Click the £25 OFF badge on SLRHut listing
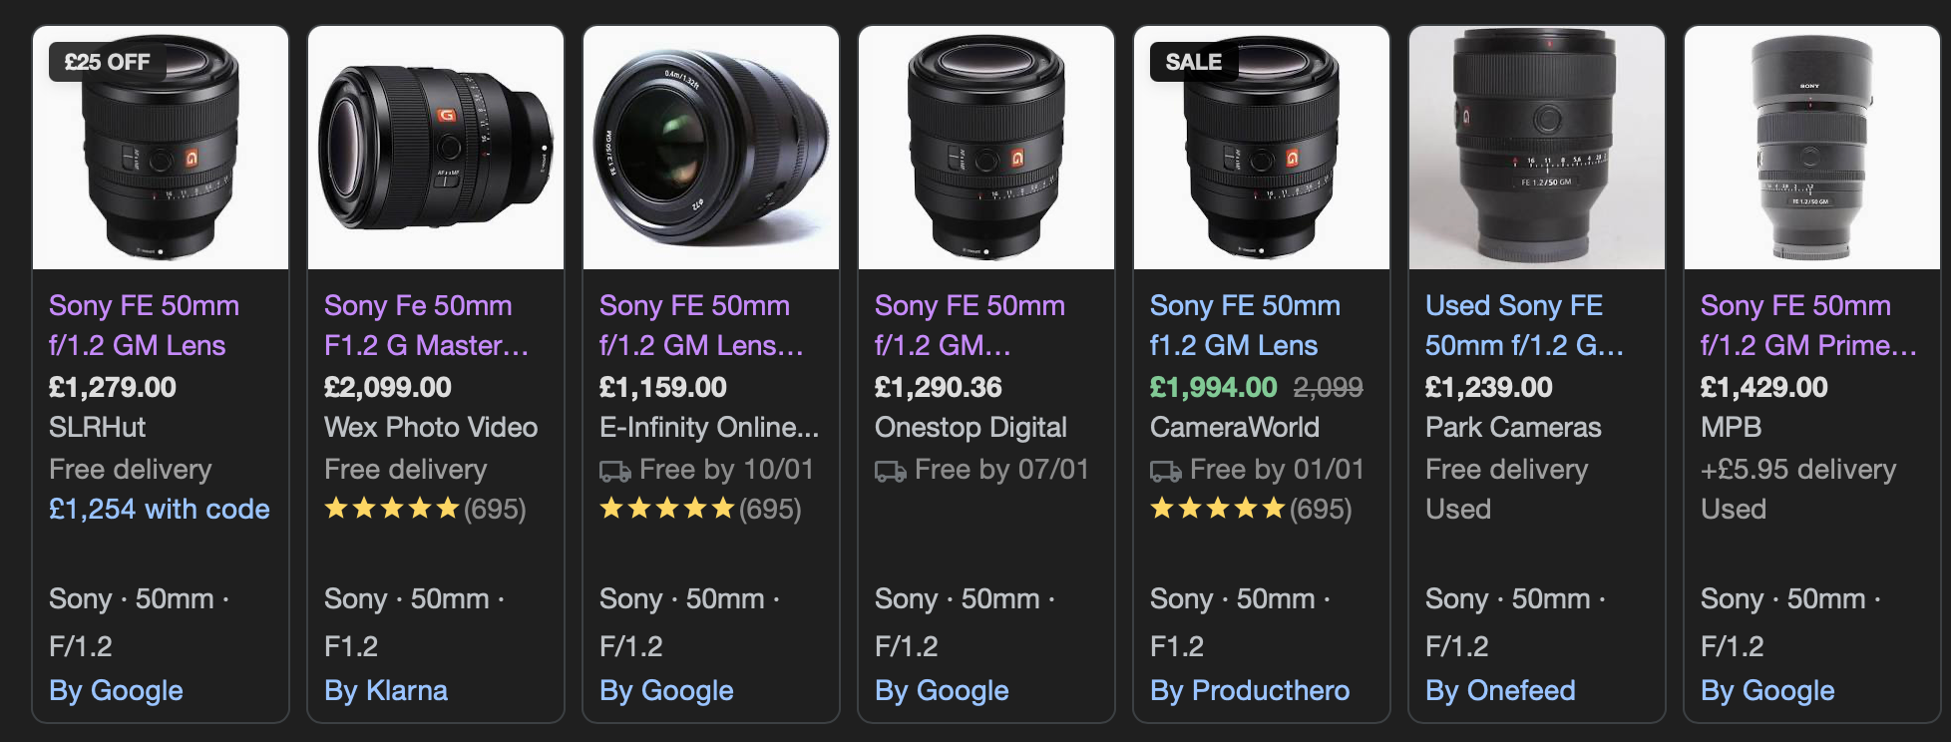 click(107, 62)
